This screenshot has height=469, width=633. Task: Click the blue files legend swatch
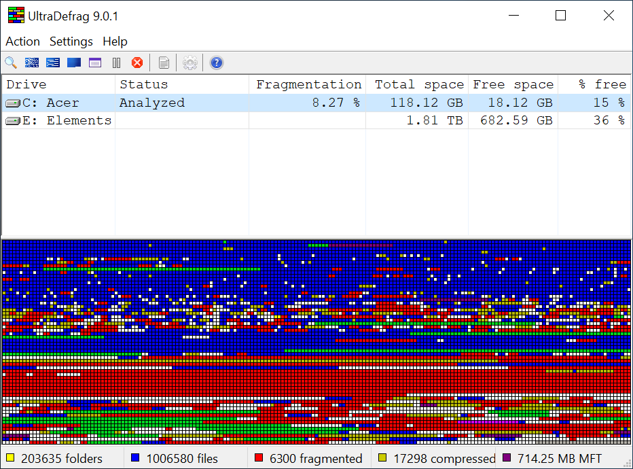point(134,459)
